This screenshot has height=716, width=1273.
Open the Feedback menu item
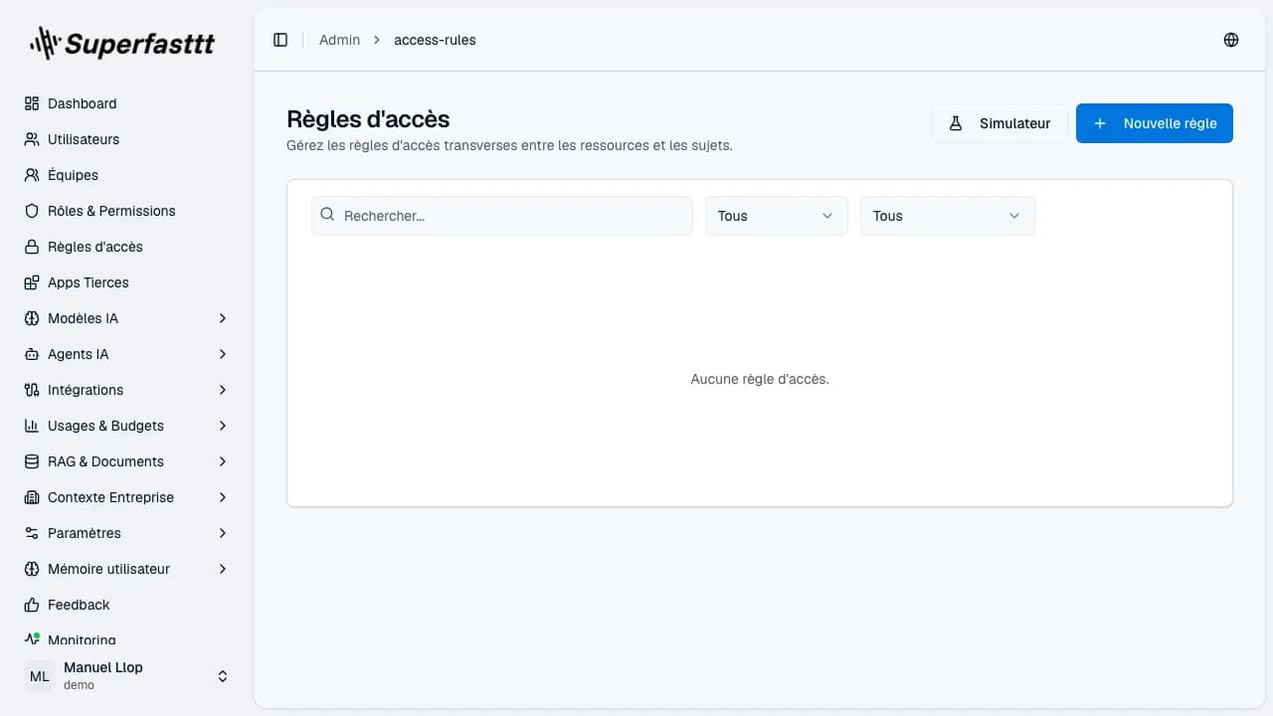(x=127, y=605)
